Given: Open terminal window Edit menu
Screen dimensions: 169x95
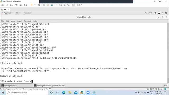Looking at the screenshot, I should [x=7, y=21].
